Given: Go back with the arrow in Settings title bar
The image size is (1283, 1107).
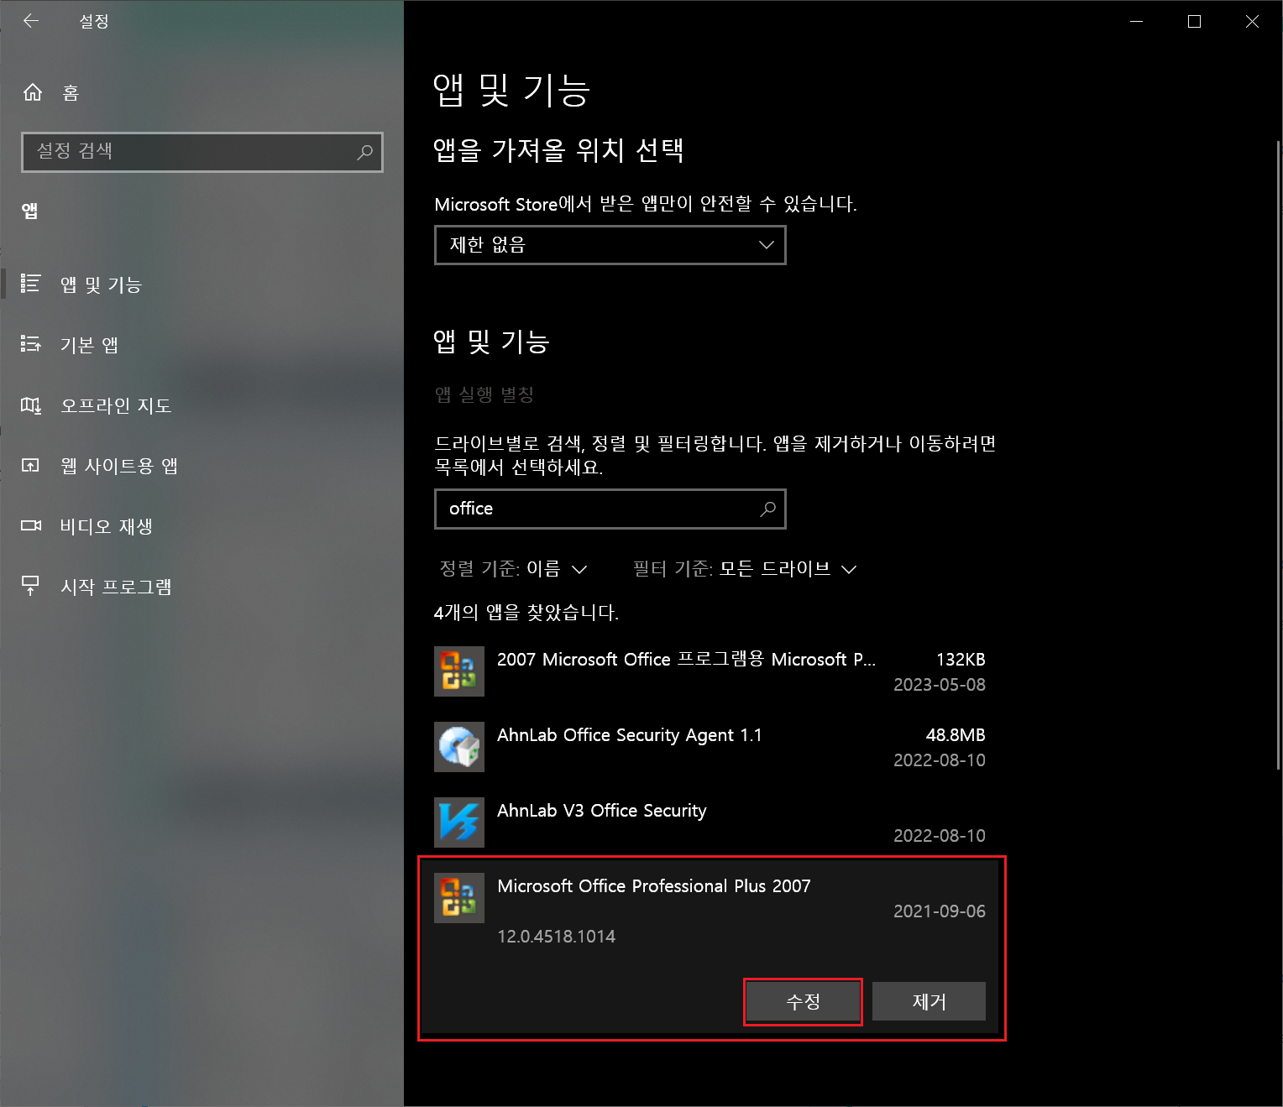Looking at the screenshot, I should [x=31, y=21].
